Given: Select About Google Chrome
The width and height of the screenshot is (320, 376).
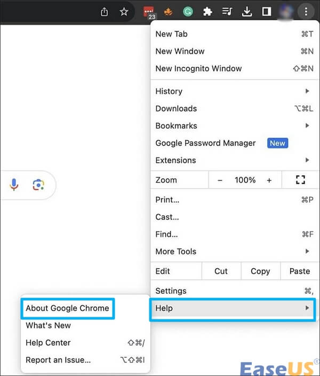Looking at the screenshot, I should [x=67, y=308].
